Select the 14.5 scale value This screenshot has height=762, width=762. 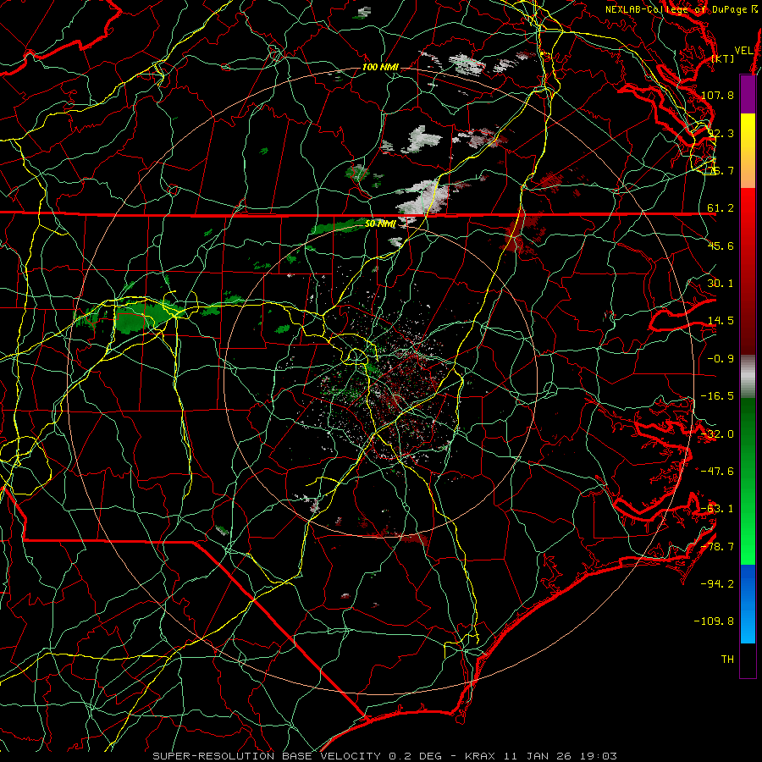click(721, 321)
